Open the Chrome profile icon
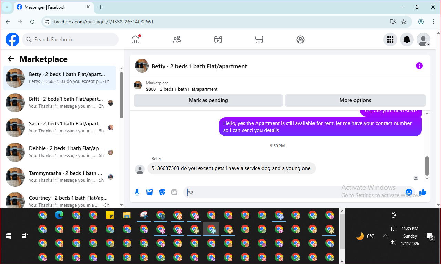Viewport: 441px width, 264px height. coord(421,22)
